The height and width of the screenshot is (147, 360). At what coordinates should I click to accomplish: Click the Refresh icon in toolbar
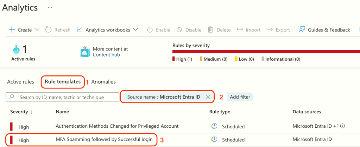click(49, 30)
